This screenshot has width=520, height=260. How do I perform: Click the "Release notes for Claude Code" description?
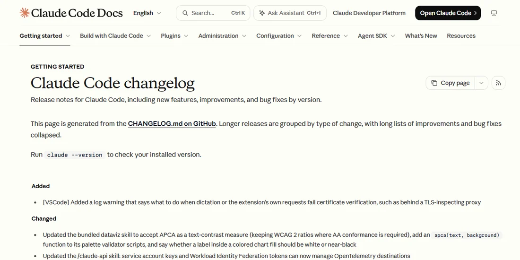176,100
